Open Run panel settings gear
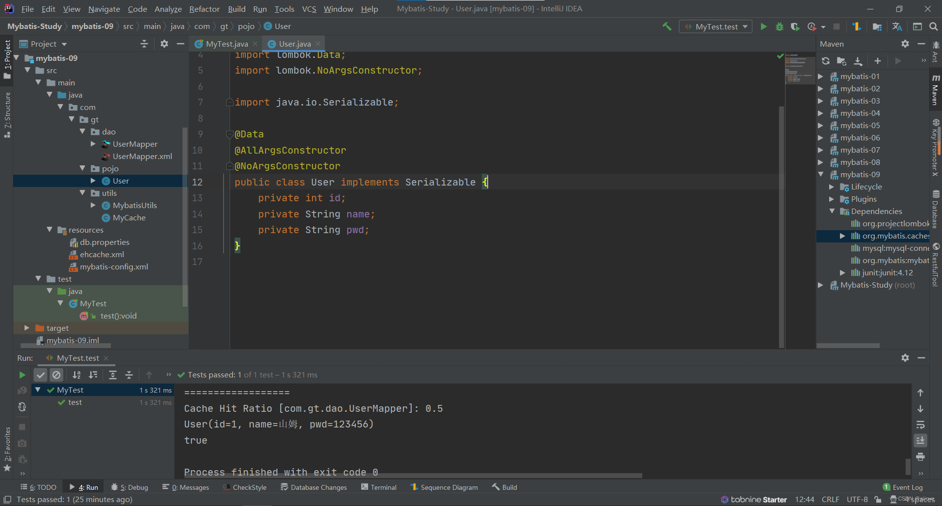This screenshot has width=942, height=506. tap(905, 358)
